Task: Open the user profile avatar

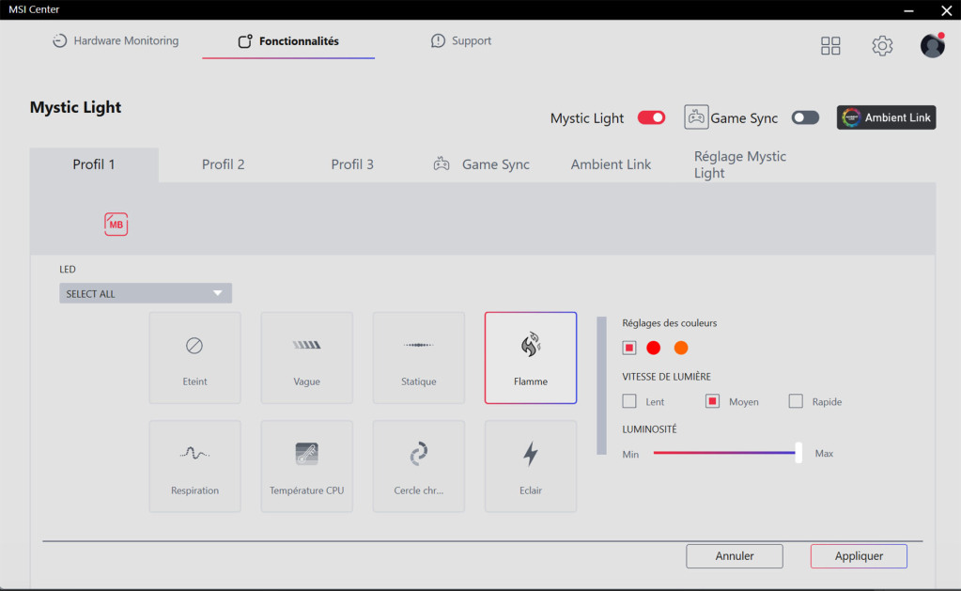Action: tap(932, 45)
